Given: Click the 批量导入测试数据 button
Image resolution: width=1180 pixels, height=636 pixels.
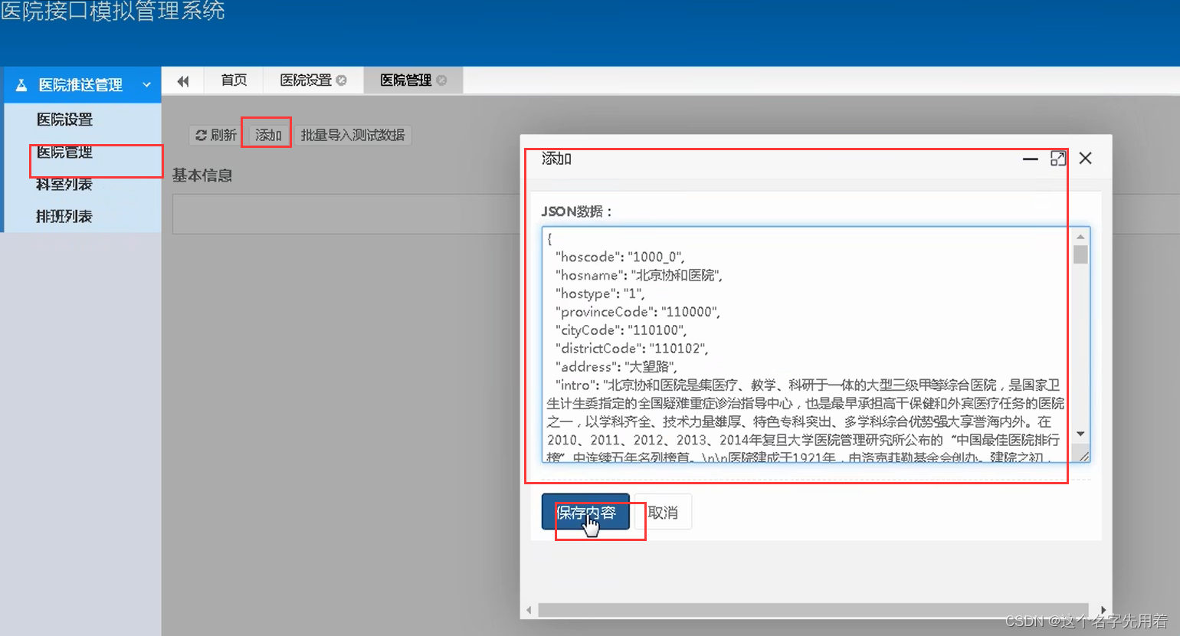Looking at the screenshot, I should [352, 135].
